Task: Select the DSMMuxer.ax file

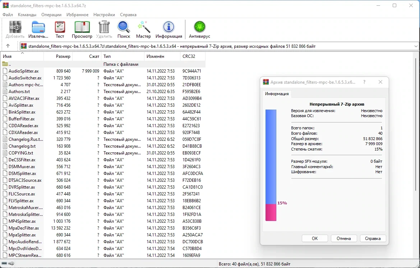Action: (22, 167)
